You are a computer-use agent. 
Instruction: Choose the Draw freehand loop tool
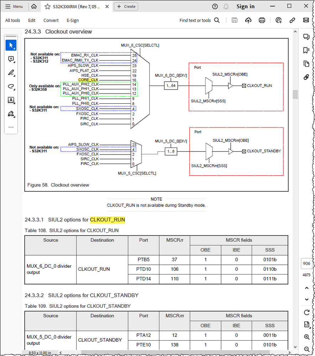(x=11, y=86)
